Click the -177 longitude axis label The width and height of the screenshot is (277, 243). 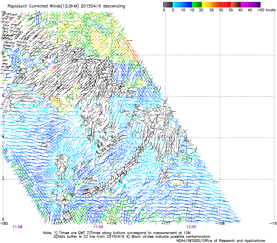click(57, 223)
